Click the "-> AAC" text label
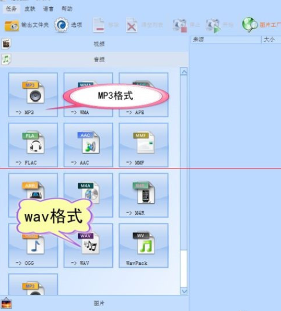The height and width of the screenshot is (311, 281). point(80,162)
